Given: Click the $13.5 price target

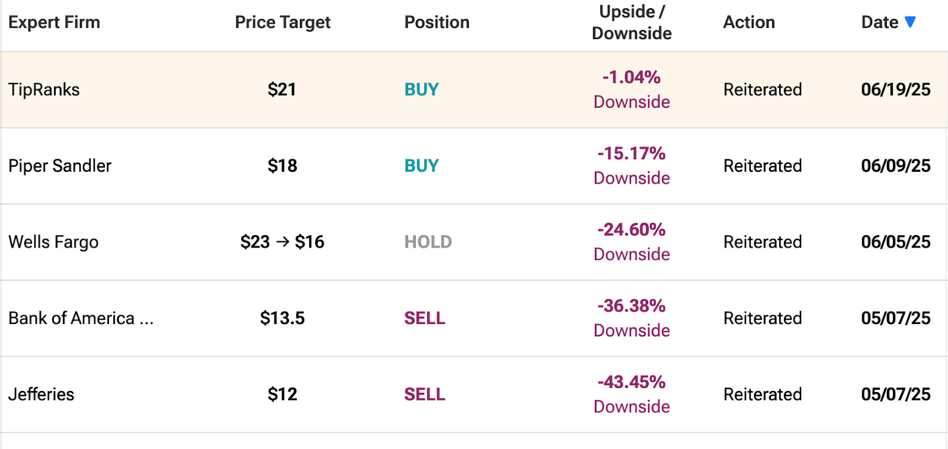Looking at the screenshot, I should click(x=283, y=318).
